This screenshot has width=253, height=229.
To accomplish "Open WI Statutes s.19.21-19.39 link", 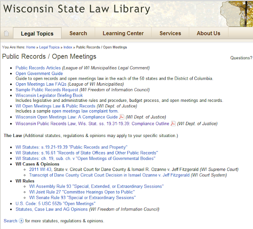I will [x=72, y=147].
